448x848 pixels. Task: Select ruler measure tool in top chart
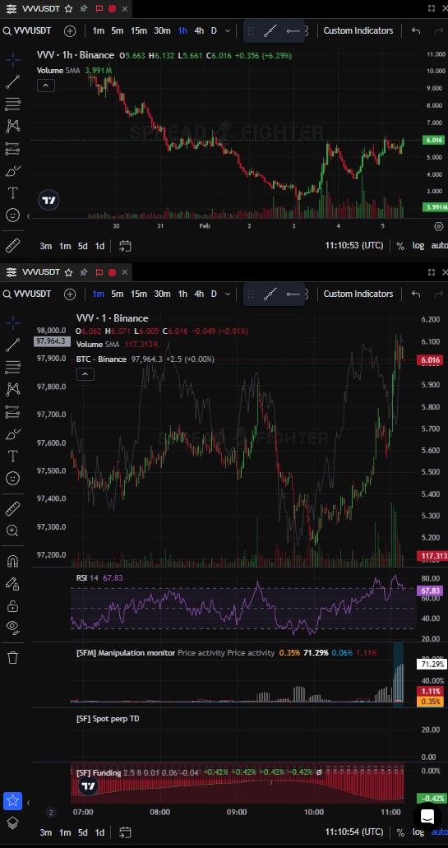coord(13,246)
